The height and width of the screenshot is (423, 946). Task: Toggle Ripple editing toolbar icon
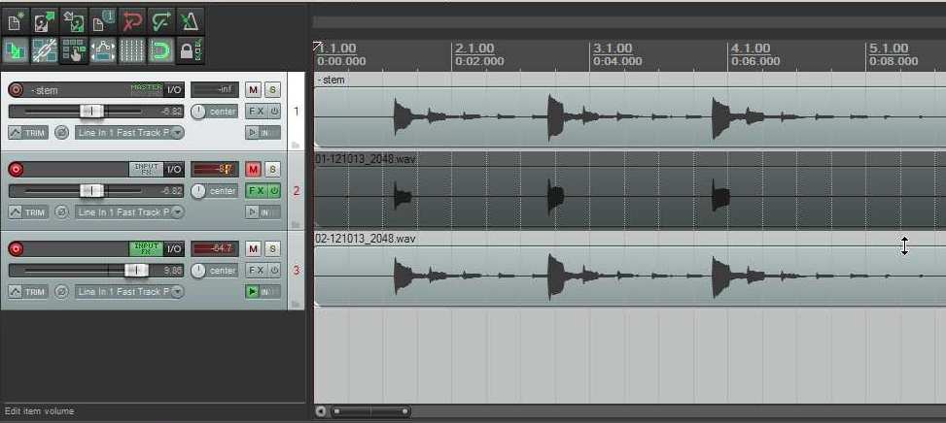tap(74, 50)
